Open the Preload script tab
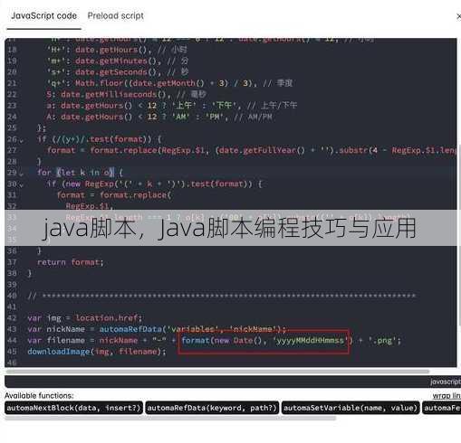 point(115,16)
